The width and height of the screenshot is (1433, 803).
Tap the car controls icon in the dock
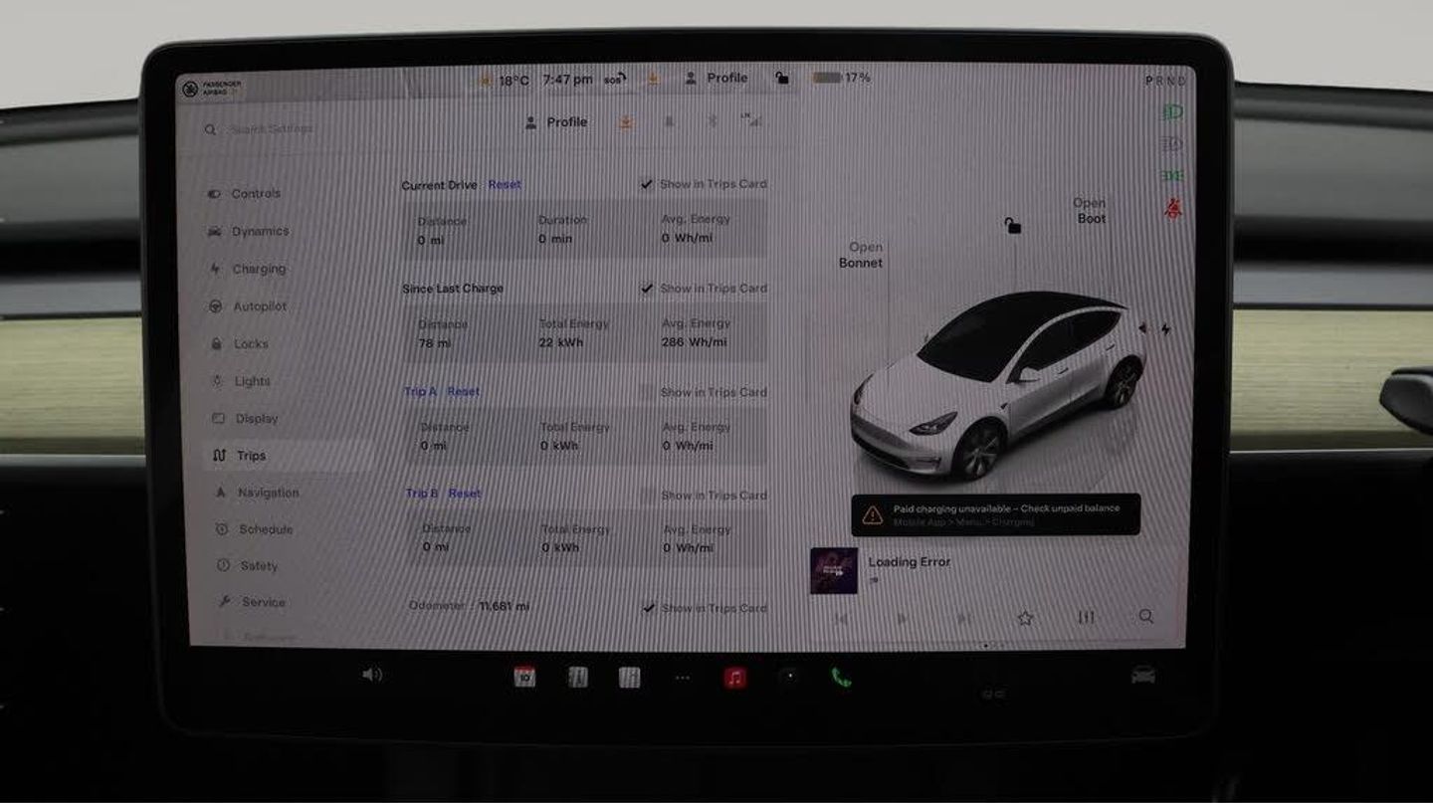coord(1143,676)
